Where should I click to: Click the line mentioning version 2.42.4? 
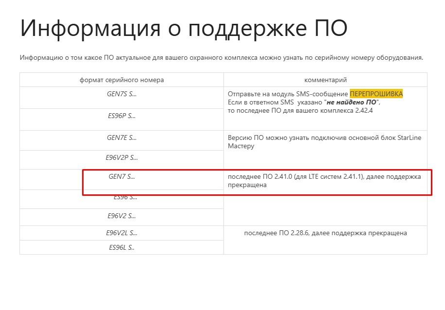(x=300, y=110)
